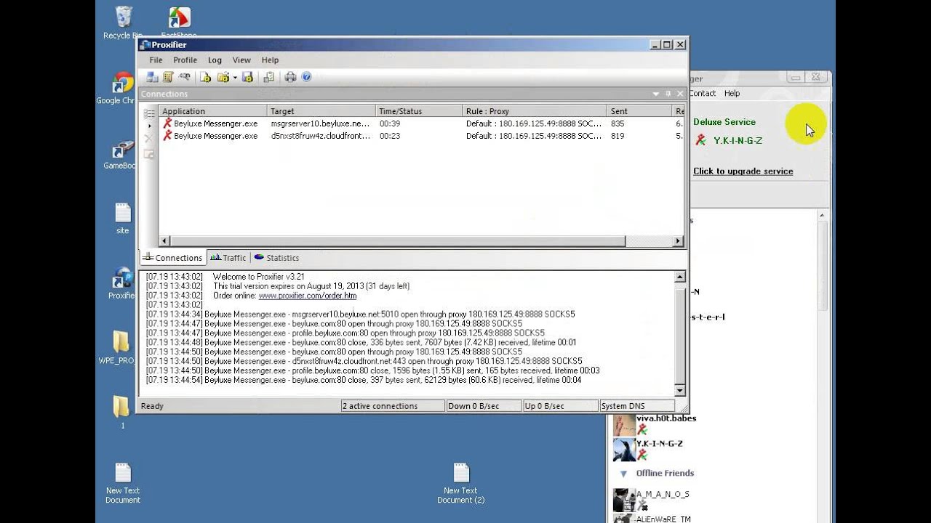The height and width of the screenshot is (523, 931).
Task: Open the Connections panel dropdown arrow
Action: coord(656,94)
